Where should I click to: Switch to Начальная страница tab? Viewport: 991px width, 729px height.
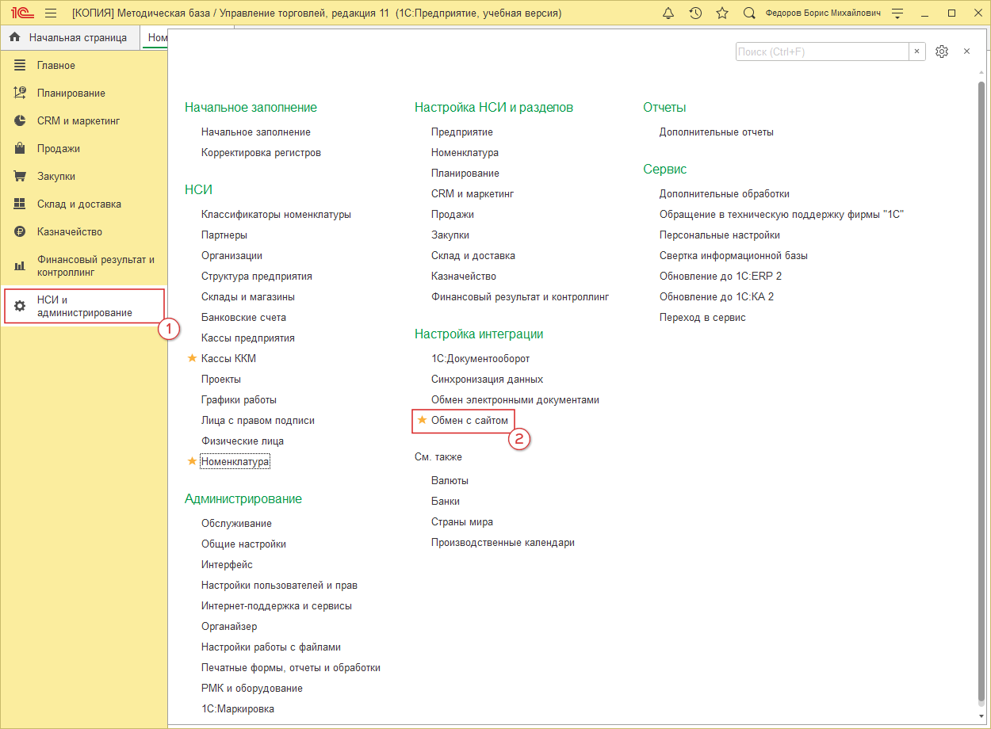[x=70, y=37]
